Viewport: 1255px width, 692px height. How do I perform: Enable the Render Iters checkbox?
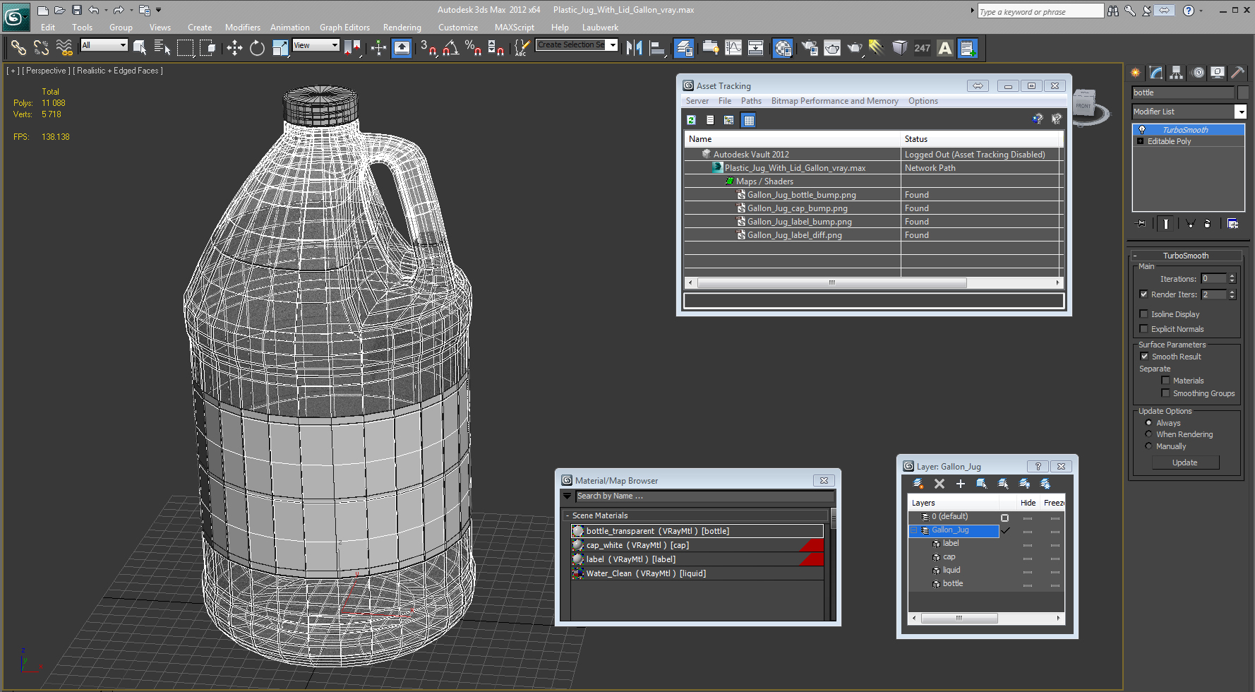pyautogui.click(x=1143, y=294)
